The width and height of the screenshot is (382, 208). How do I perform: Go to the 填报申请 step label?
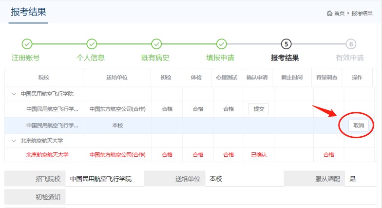[x=220, y=58]
